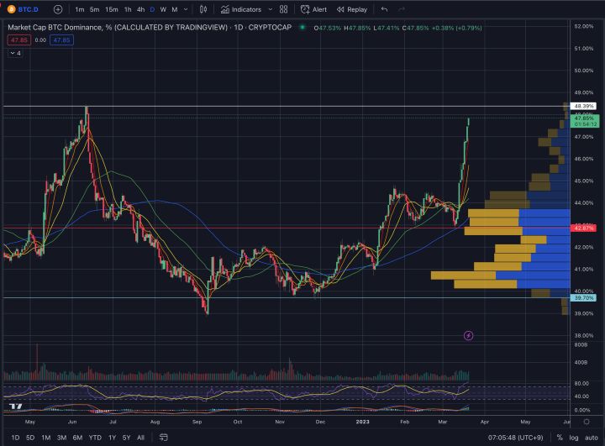Image resolution: width=605 pixels, height=446 pixels.
Task: Set range to 1M
Action: [x=46, y=438]
